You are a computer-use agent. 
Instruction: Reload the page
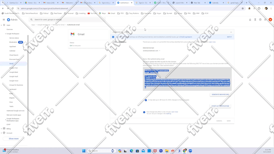pos(12,8)
